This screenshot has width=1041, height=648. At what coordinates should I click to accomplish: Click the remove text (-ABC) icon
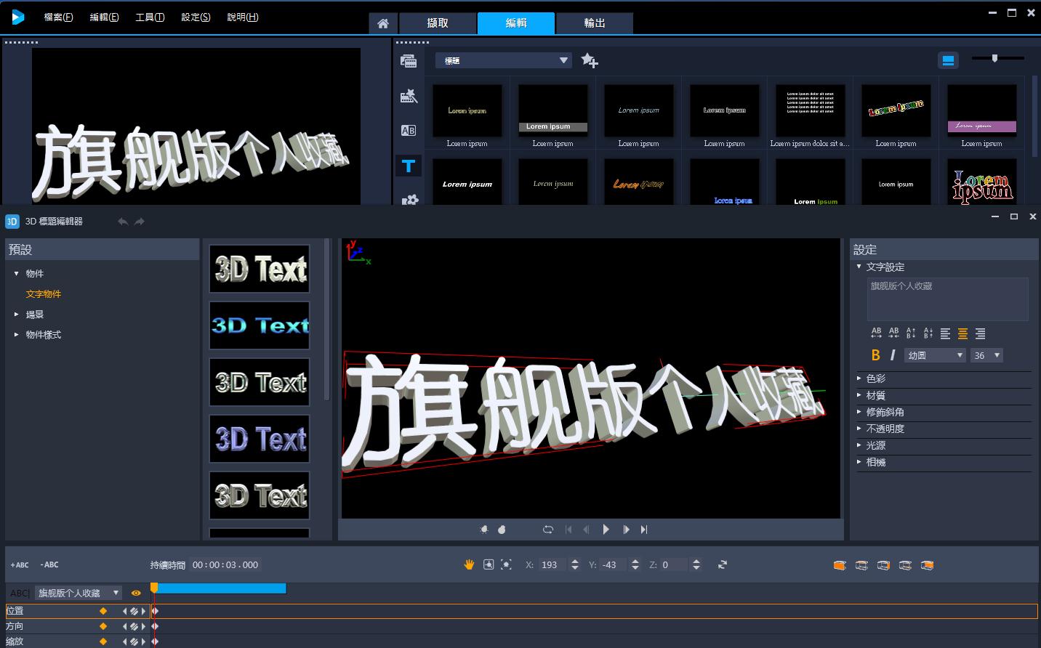49,564
